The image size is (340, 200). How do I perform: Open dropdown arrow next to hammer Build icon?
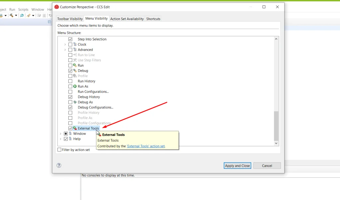click(x=16, y=15)
